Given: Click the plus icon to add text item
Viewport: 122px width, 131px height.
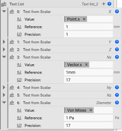Looking at the screenshot, I should (x=104, y=4).
